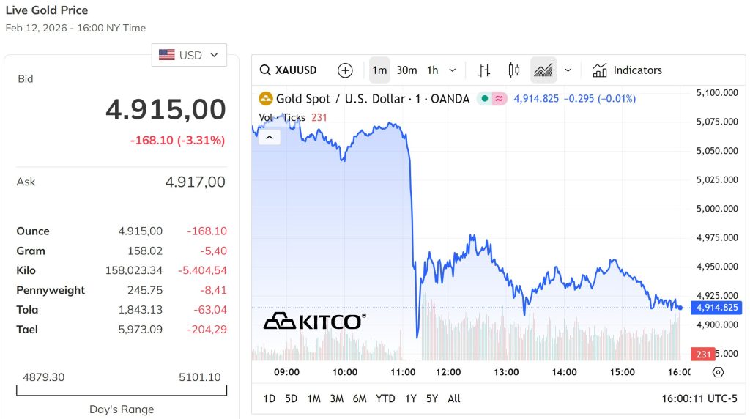Switch chart to candlestick style icon
This screenshot has height=419, width=750.
tap(513, 70)
